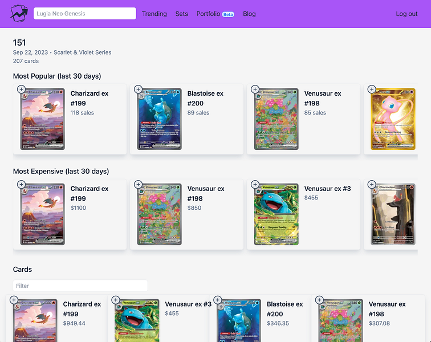Add Cards list Venusaur ex #198 via plus icon
431x342 pixels.
(x=319, y=300)
